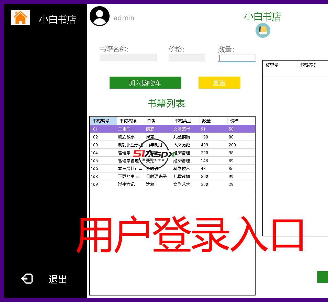This screenshot has height=302, width=328.
Task: Select book row 101 三重门
Action: (x=172, y=129)
